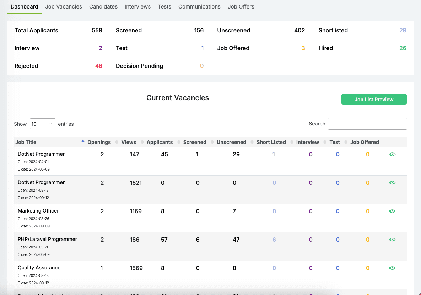
Task: Switch to the Dashboard tab
Action: (24, 7)
